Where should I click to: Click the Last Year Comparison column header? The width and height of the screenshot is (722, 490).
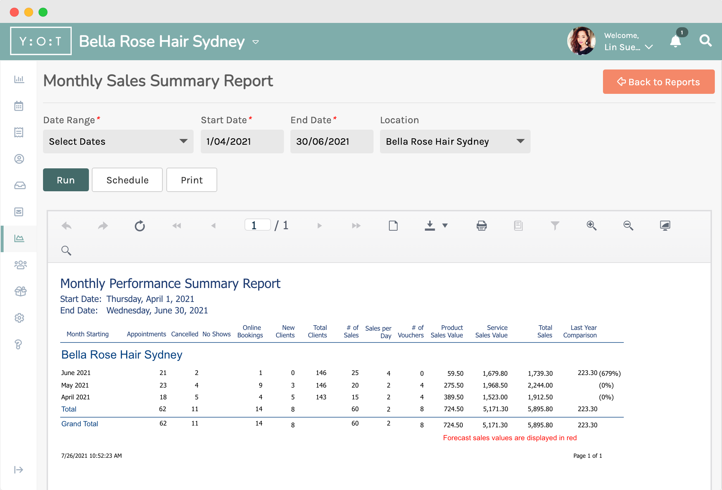click(x=580, y=331)
